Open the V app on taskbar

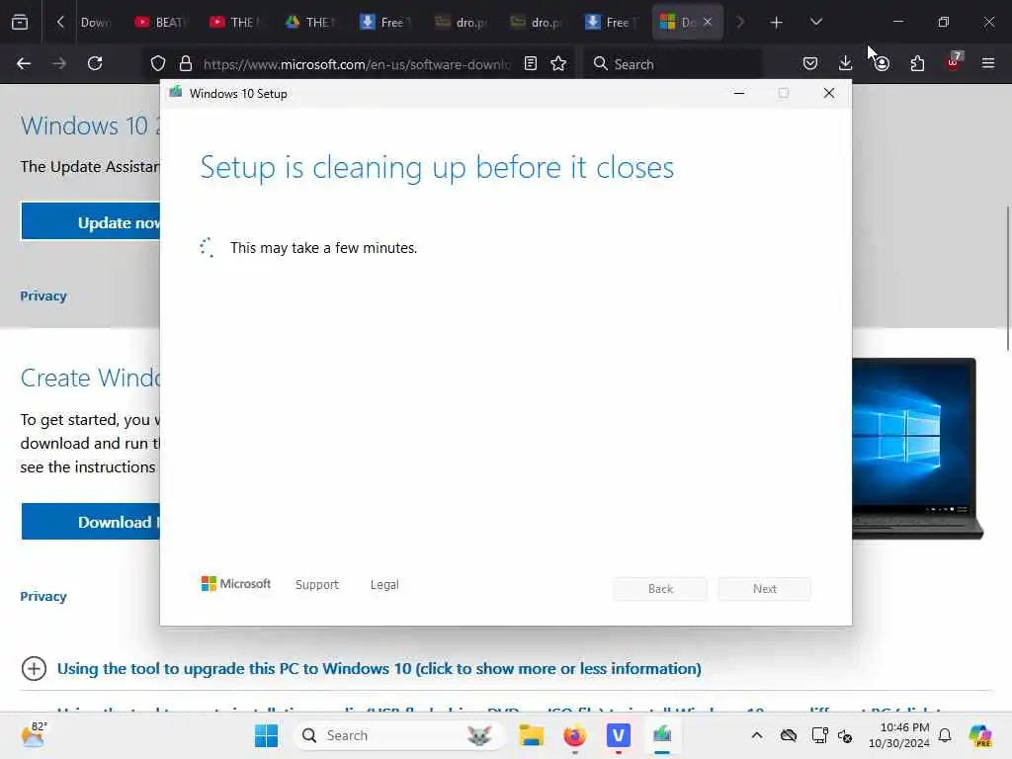tap(619, 735)
